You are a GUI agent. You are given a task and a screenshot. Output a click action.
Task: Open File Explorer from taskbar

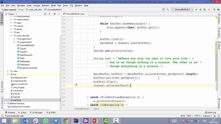click(x=15, y=121)
